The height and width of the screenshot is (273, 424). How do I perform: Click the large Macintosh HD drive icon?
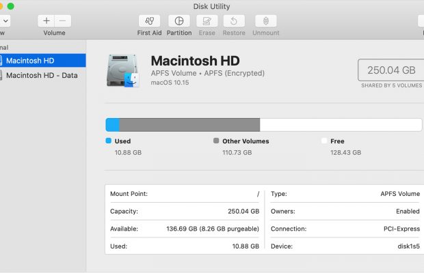pos(122,71)
